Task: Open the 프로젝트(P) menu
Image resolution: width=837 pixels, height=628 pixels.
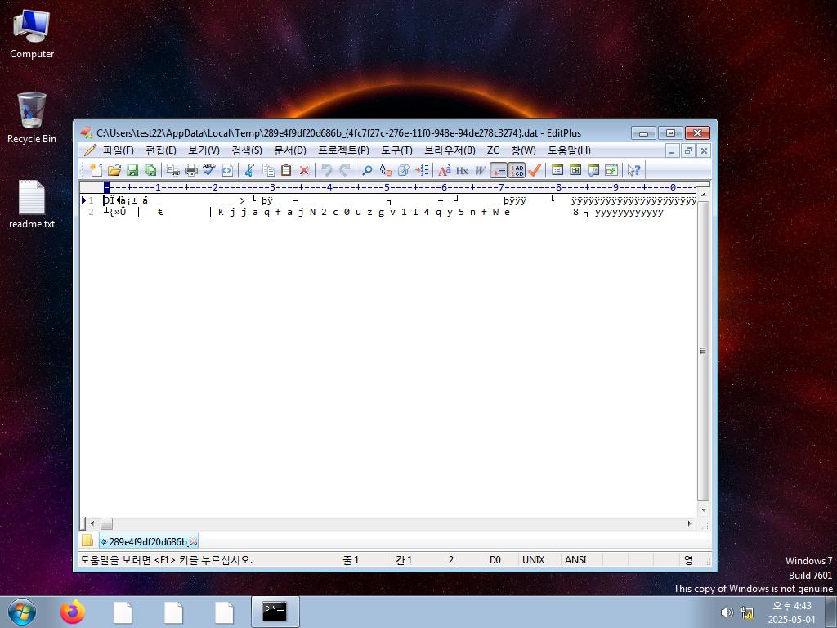Action: [x=343, y=150]
